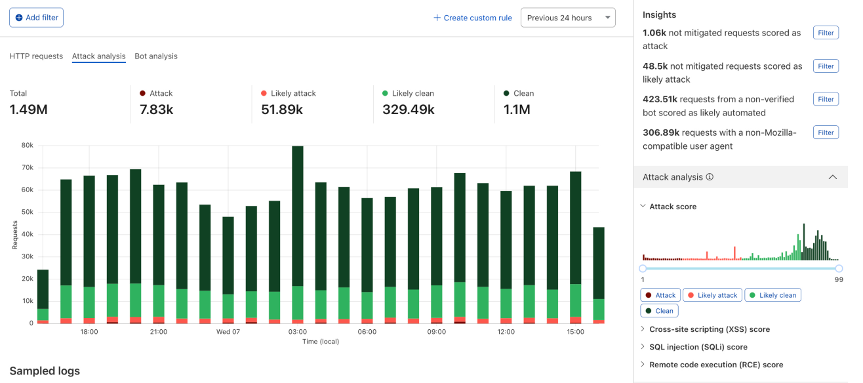Click the info icon next to Attack analysis
Image resolution: width=863 pixels, height=383 pixels.
(710, 177)
